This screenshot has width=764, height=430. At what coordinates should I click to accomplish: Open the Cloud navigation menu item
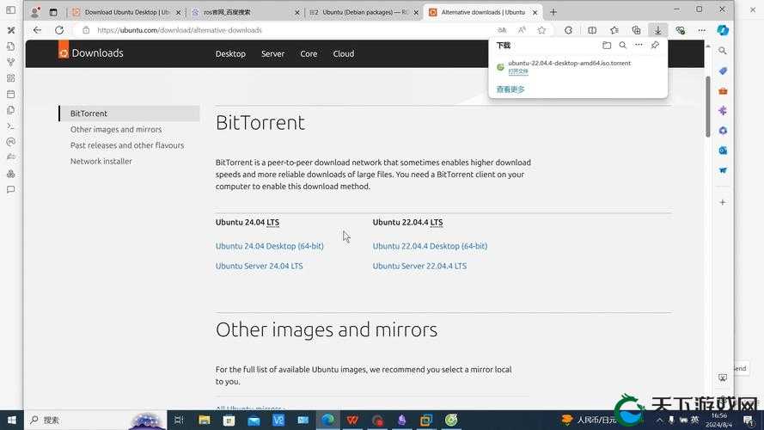[344, 53]
